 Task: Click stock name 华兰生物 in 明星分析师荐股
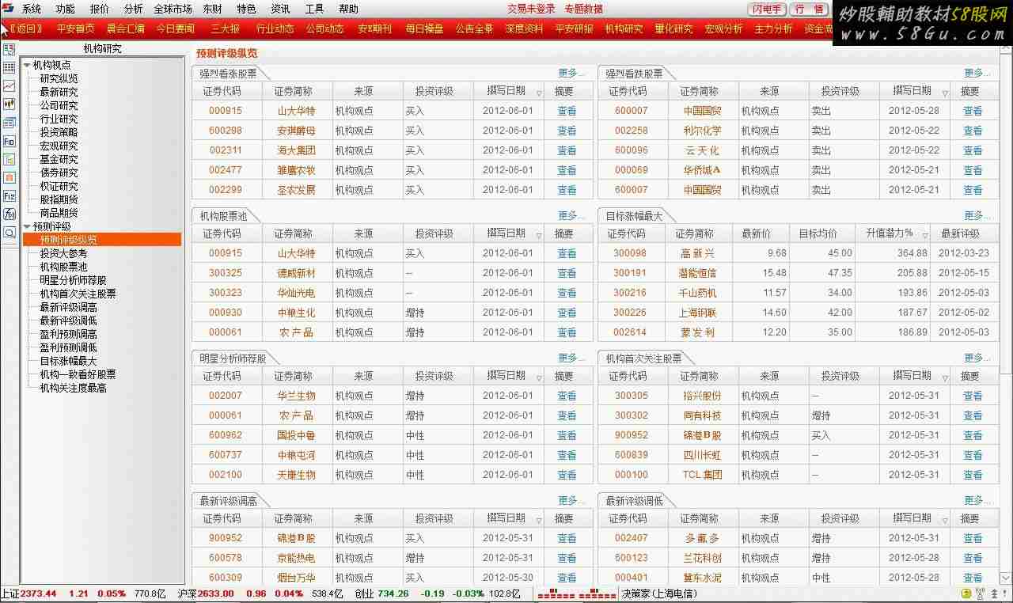pyautogui.click(x=296, y=396)
